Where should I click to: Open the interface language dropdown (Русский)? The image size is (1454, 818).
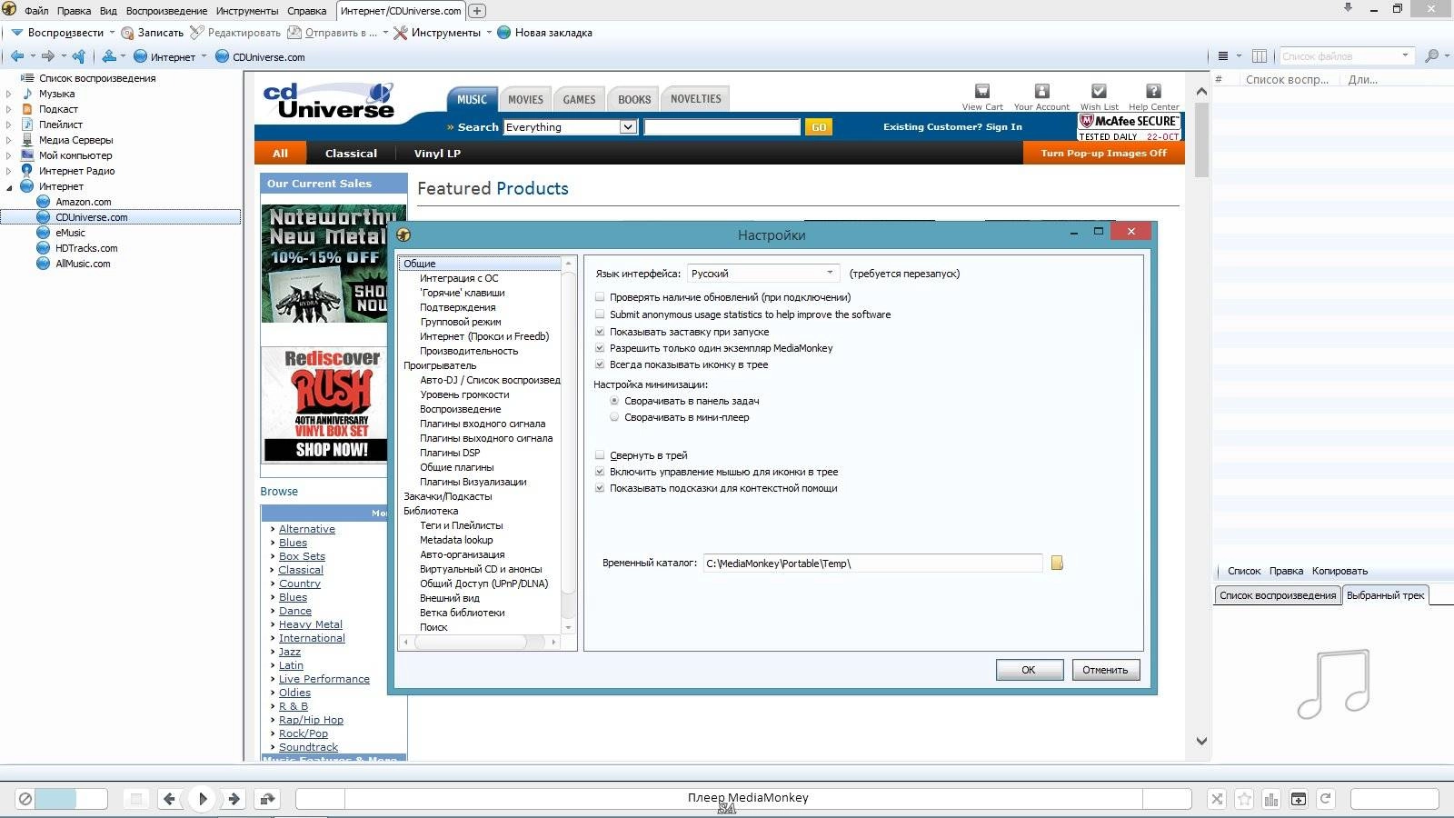coord(762,274)
